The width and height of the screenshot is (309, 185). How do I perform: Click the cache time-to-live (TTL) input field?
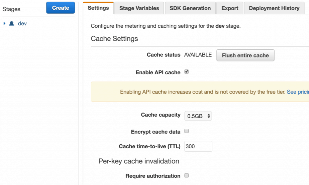198,146
